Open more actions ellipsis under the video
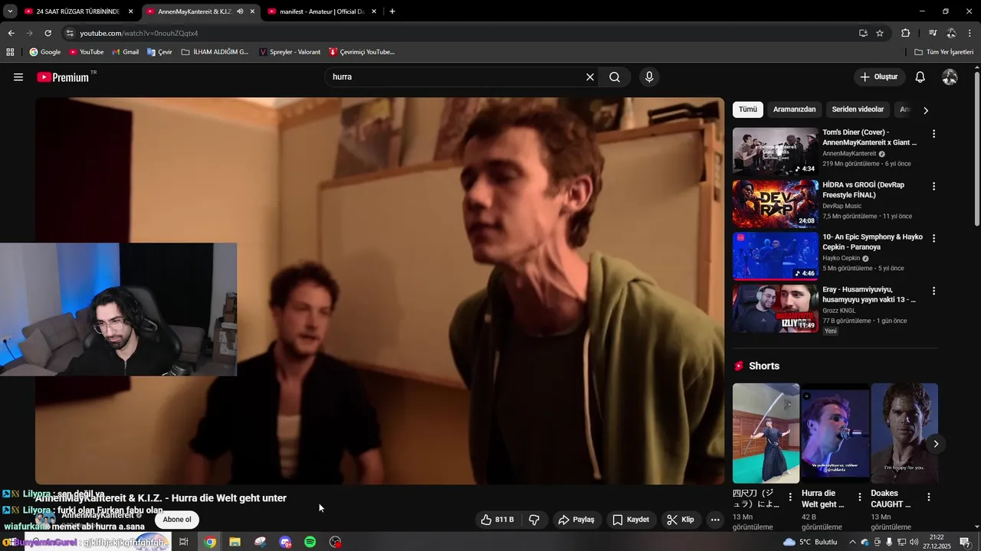 coord(715,520)
